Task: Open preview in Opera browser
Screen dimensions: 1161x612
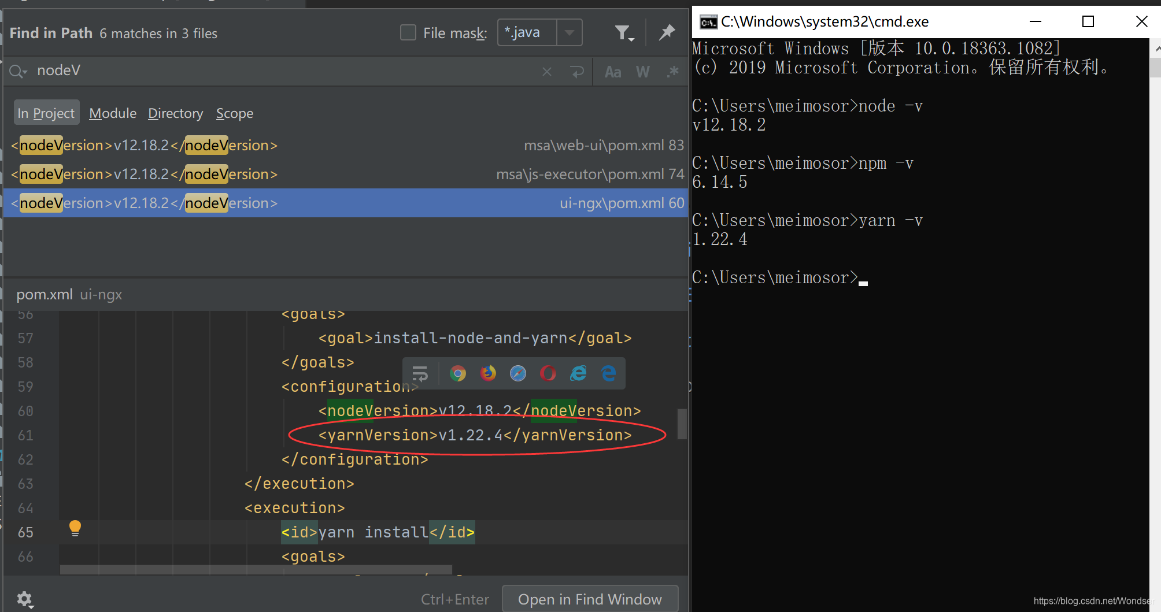Action: click(x=548, y=374)
